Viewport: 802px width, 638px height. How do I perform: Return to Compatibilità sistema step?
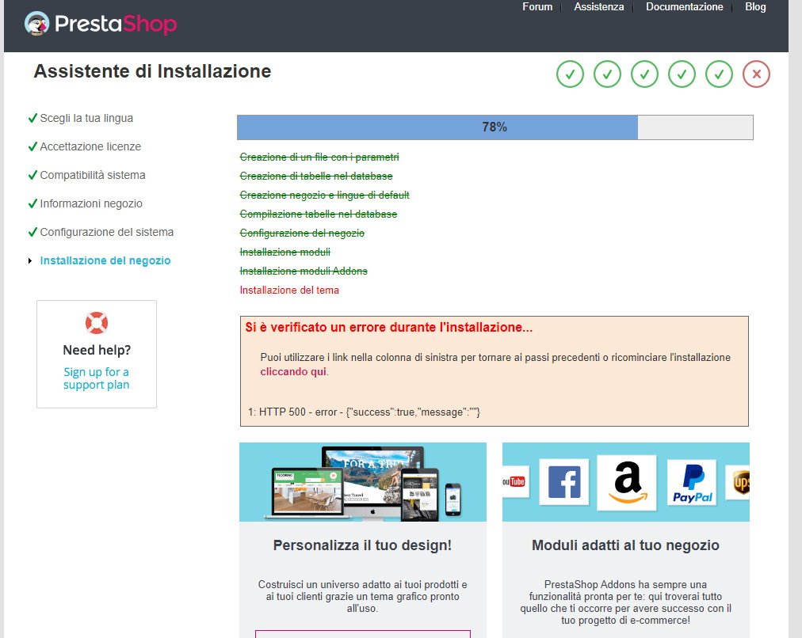(93, 175)
